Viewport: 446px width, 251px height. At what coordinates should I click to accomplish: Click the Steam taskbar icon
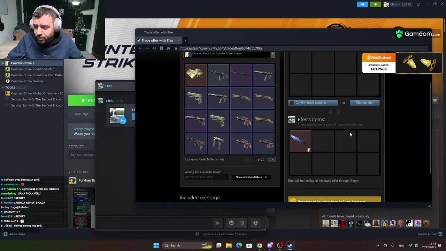coord(290,245)
